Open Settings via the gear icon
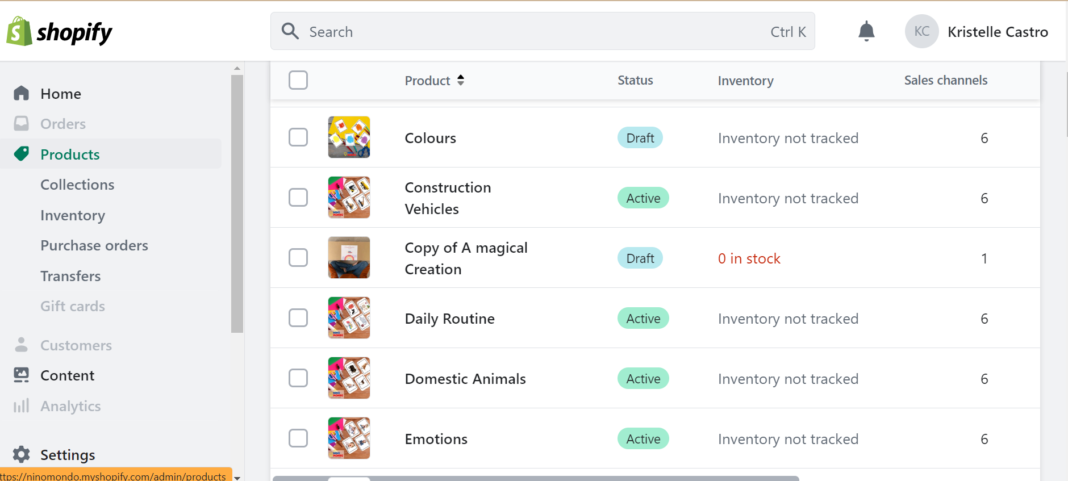This screenshot has width=1068, height=481. [x=22, y=454]
